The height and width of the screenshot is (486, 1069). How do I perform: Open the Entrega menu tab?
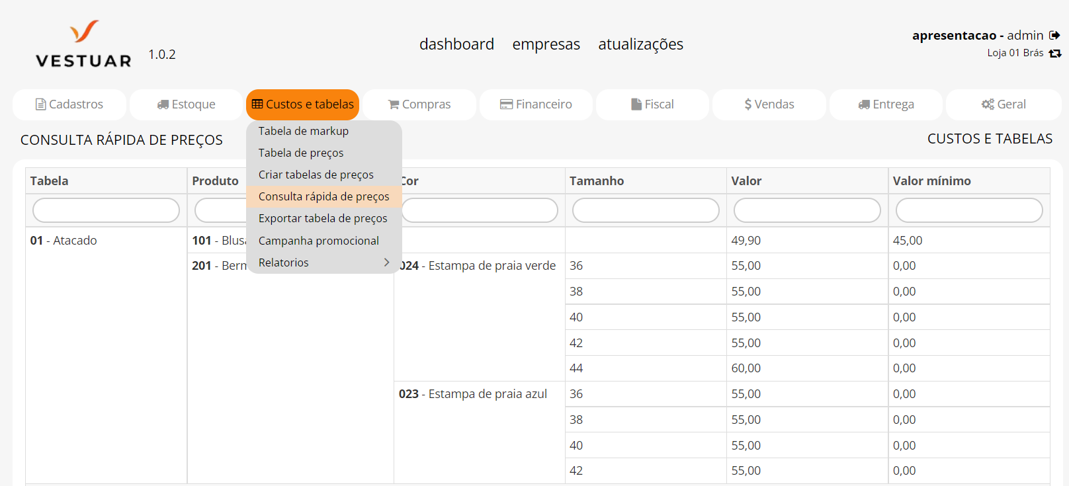click(886, 104)
